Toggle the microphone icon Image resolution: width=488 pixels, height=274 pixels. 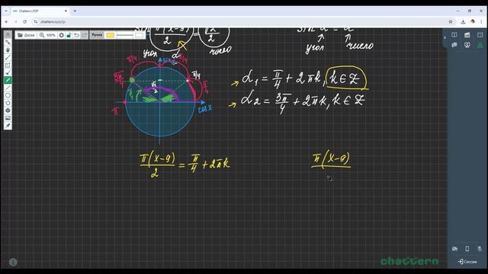tap(480, 249)
